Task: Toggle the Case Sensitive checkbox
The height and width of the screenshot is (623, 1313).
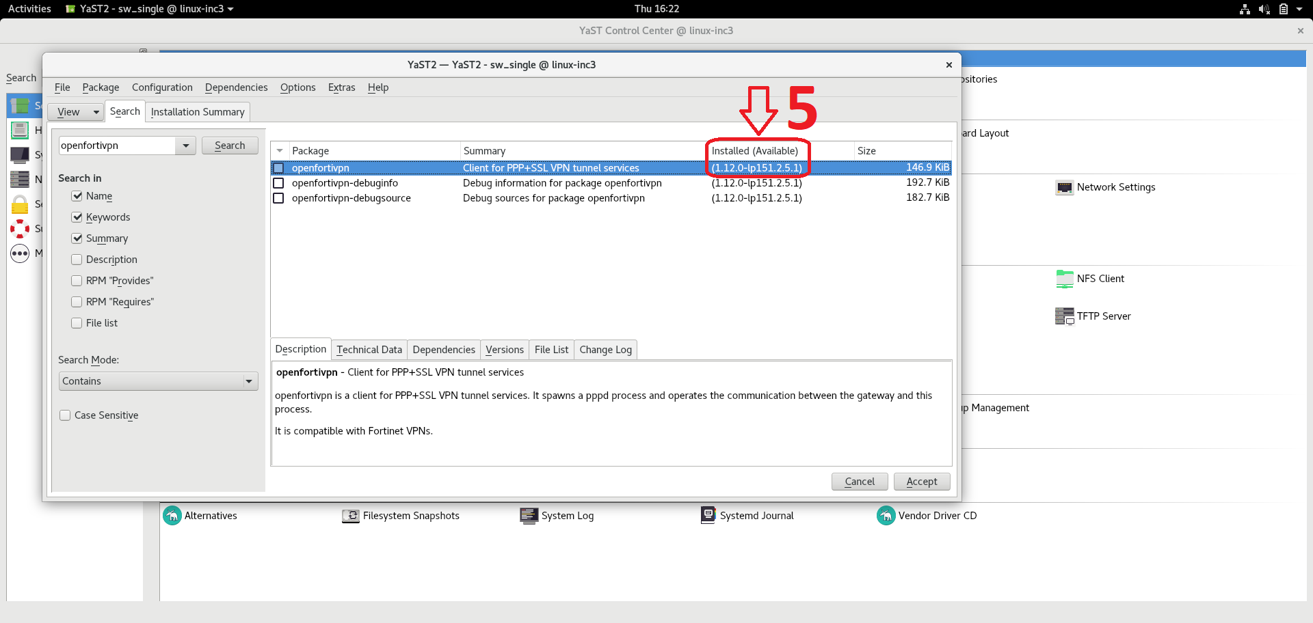Action: [65, 415]
